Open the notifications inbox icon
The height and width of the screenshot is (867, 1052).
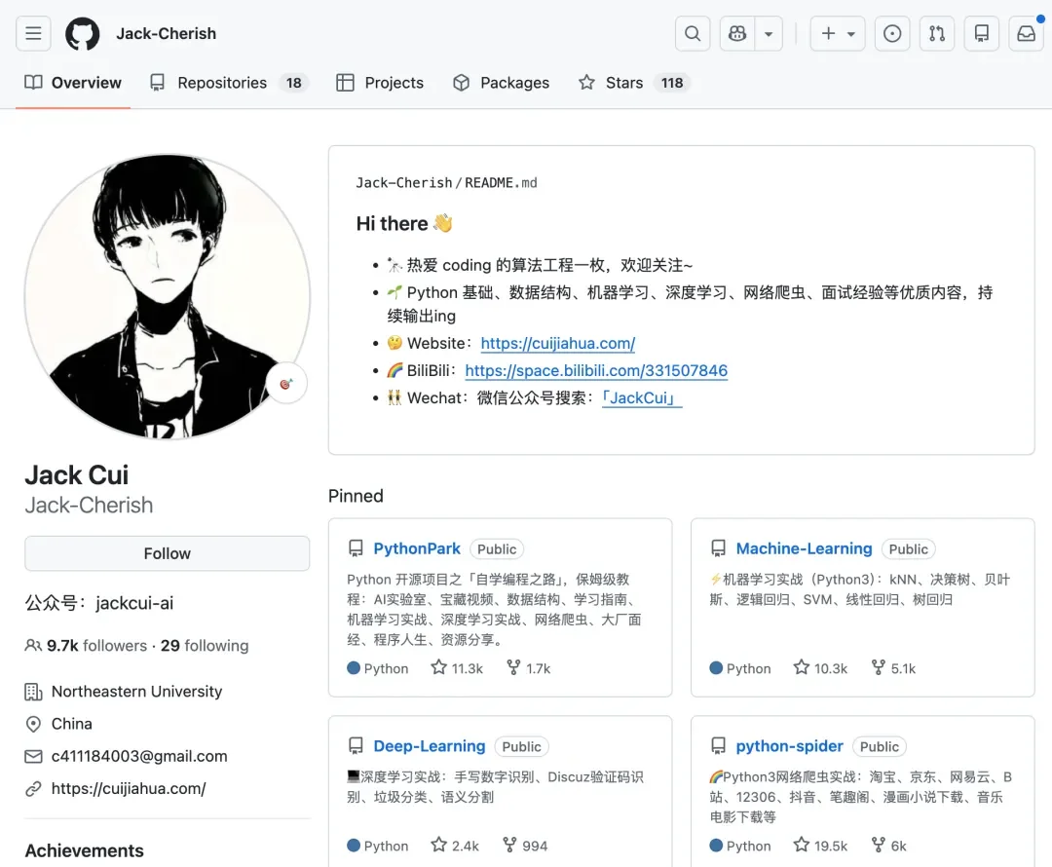point(1026,33)
